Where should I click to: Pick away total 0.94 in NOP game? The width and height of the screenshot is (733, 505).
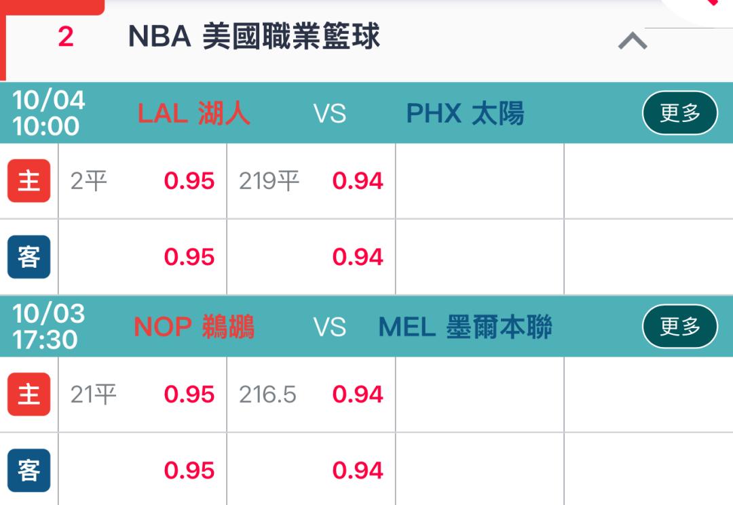[311, 470]
